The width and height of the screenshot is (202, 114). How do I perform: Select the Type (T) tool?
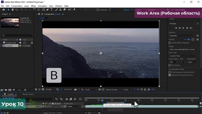click(x=51, y=10)
